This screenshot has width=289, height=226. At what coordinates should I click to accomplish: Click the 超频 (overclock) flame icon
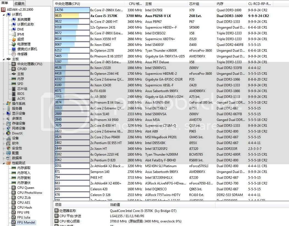pos(14,39)
